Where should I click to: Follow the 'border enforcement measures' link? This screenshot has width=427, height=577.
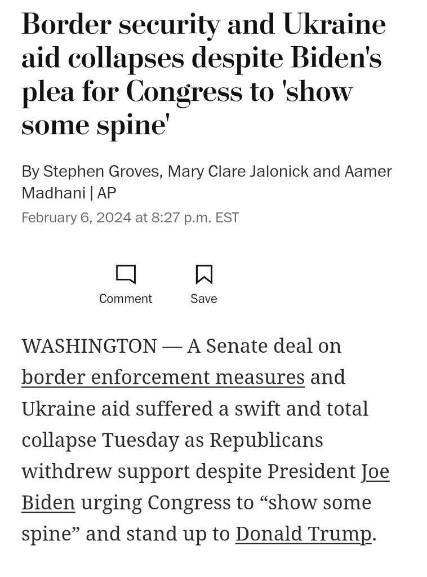pos(163,378)
